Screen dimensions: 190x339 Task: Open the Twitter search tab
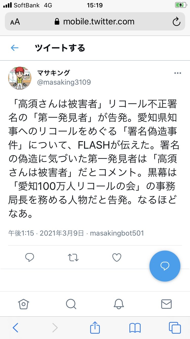(71, 304)
